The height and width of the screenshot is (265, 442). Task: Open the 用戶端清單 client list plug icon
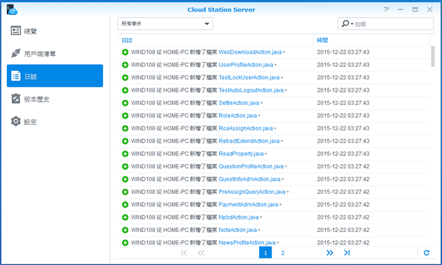tap(16, 53)
